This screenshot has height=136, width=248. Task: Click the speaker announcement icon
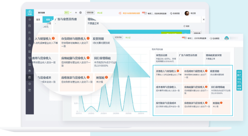(x=120, y=13)
